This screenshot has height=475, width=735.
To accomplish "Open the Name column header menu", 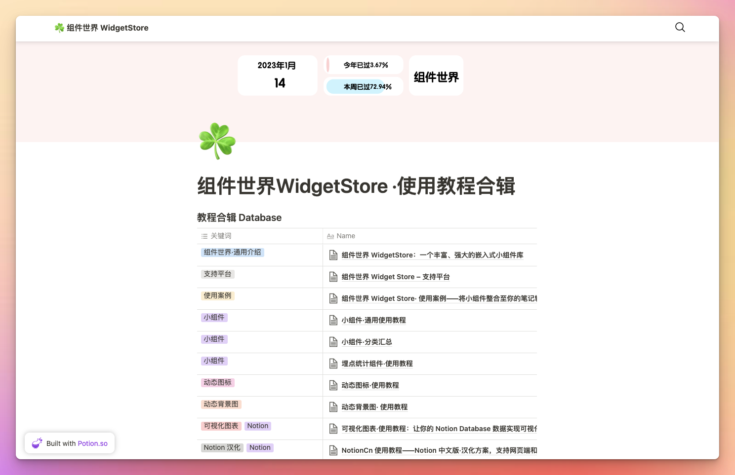I will tap(346, 236).
